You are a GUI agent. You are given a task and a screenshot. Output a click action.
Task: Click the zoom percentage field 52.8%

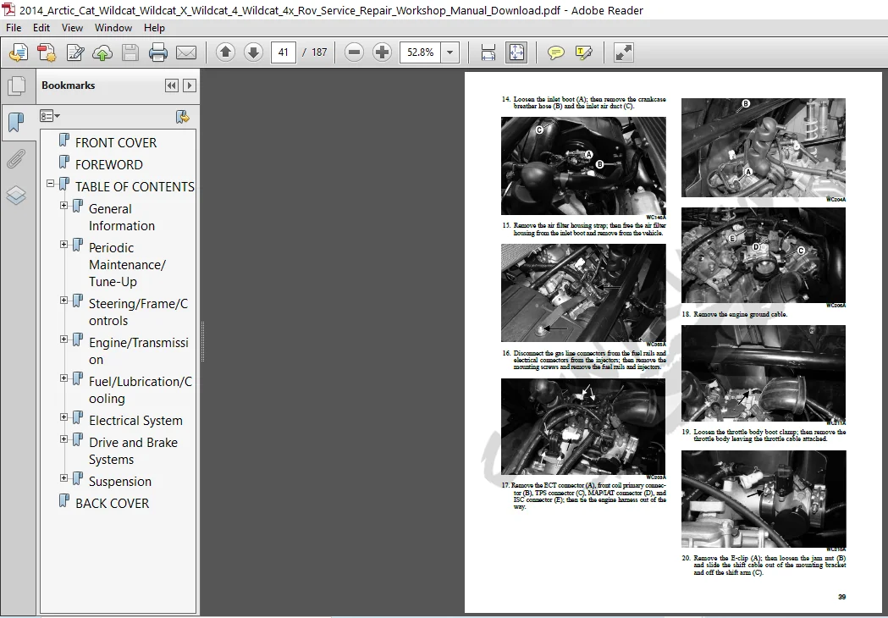(420, 52)
